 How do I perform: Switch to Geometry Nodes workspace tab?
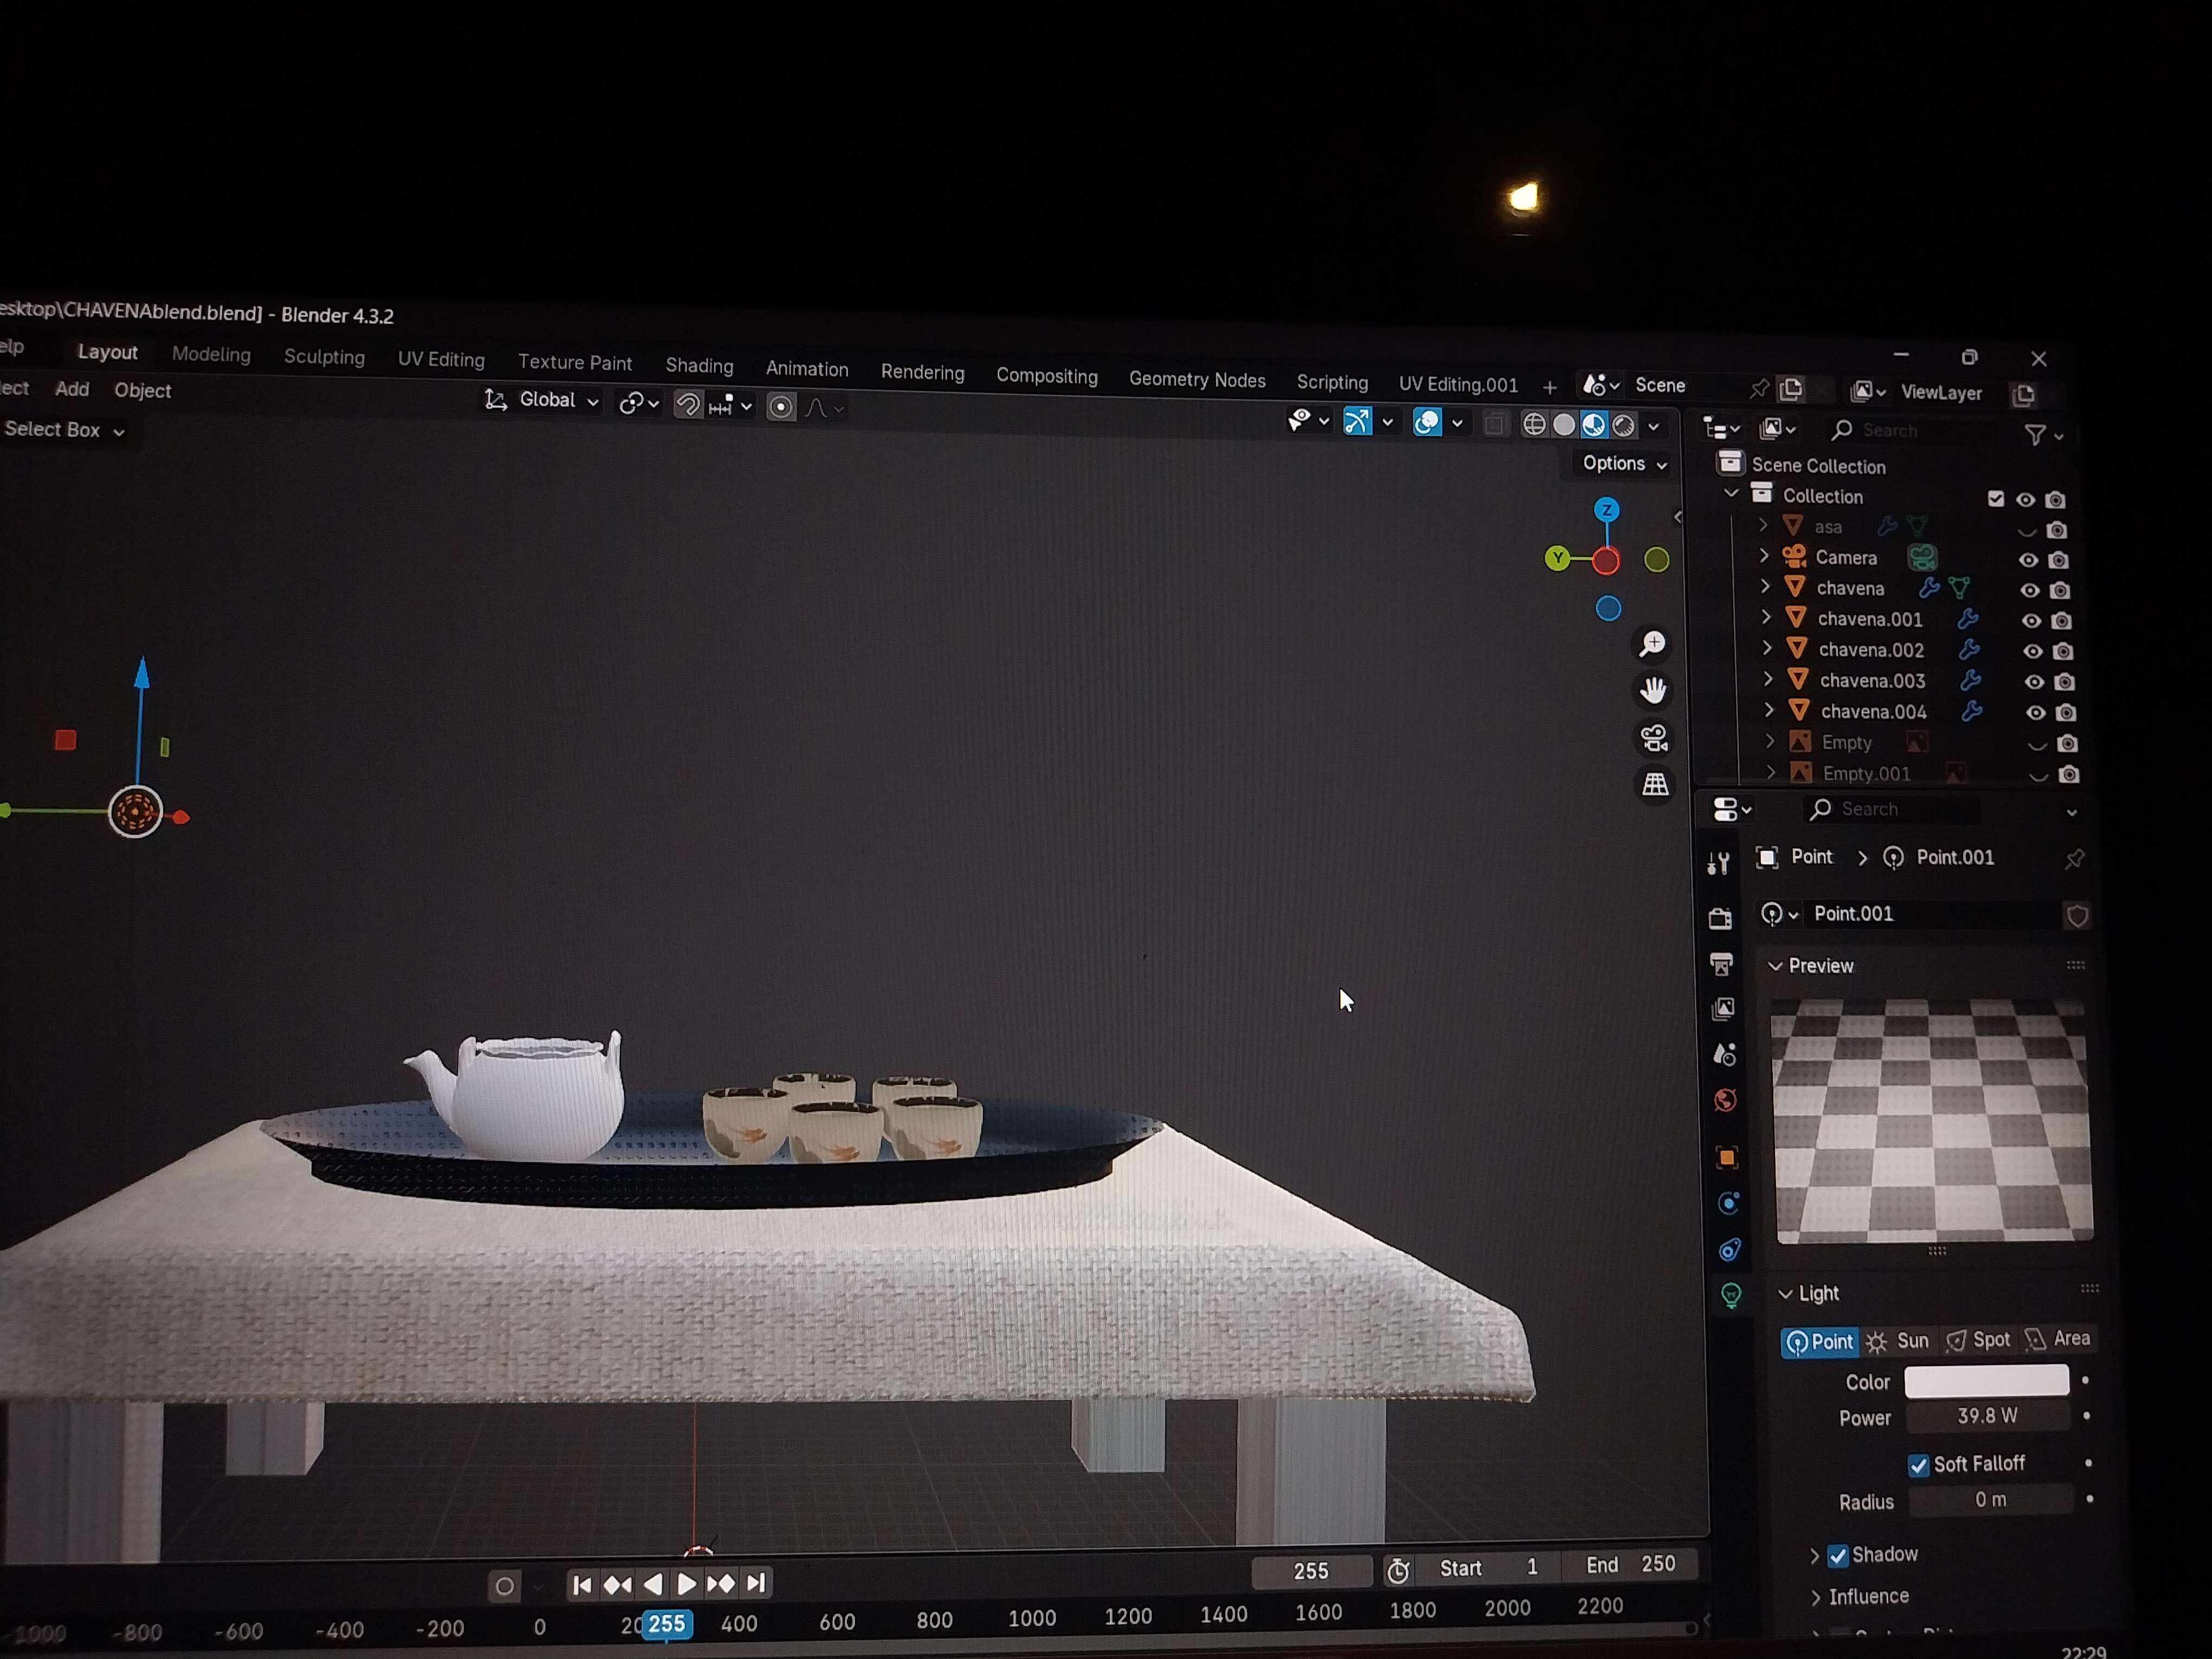pos(1197,380)
